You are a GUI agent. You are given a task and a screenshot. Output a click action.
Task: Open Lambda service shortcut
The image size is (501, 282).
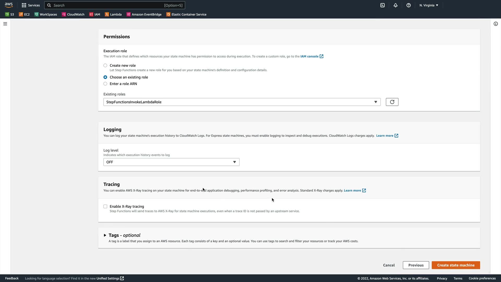113,14
